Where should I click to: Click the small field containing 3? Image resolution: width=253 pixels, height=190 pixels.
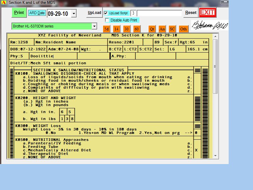pos(133,13)
